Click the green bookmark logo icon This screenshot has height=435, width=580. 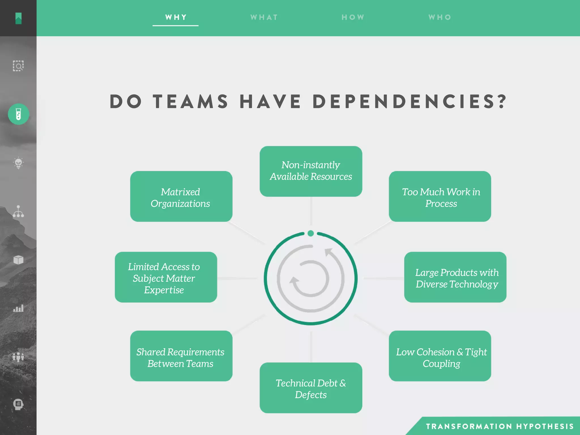pyautogui.click(x=18, y=18)
